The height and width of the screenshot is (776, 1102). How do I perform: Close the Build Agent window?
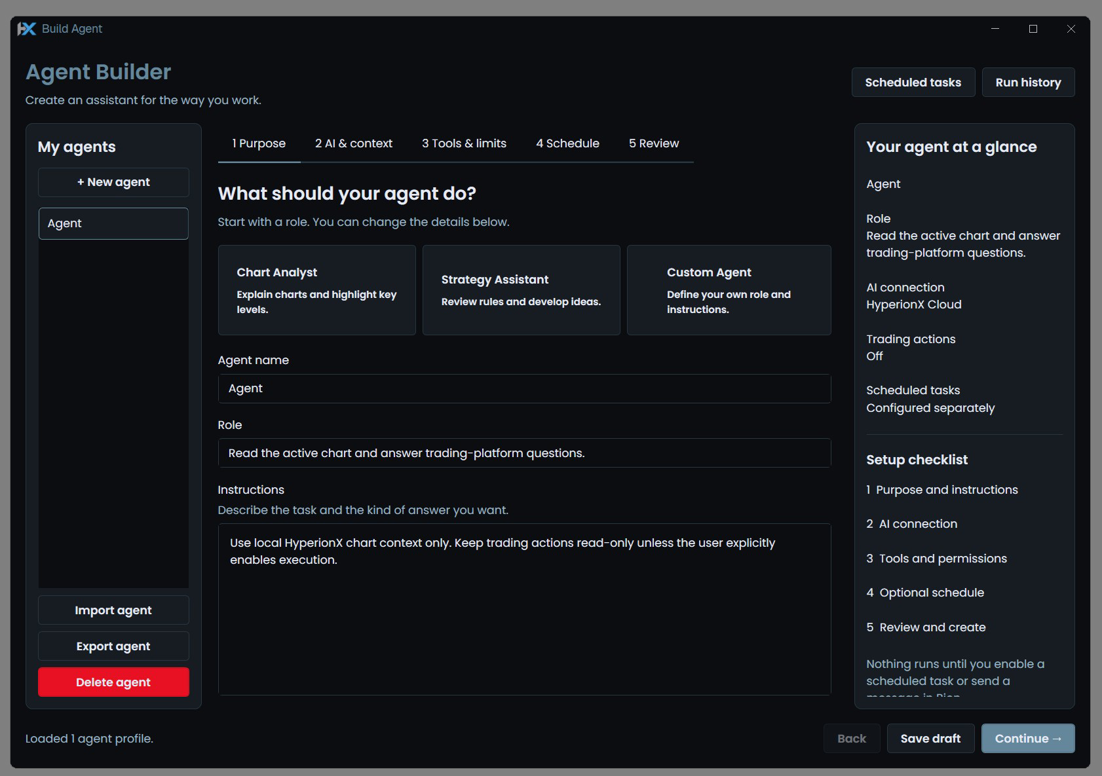point(1071,29)
